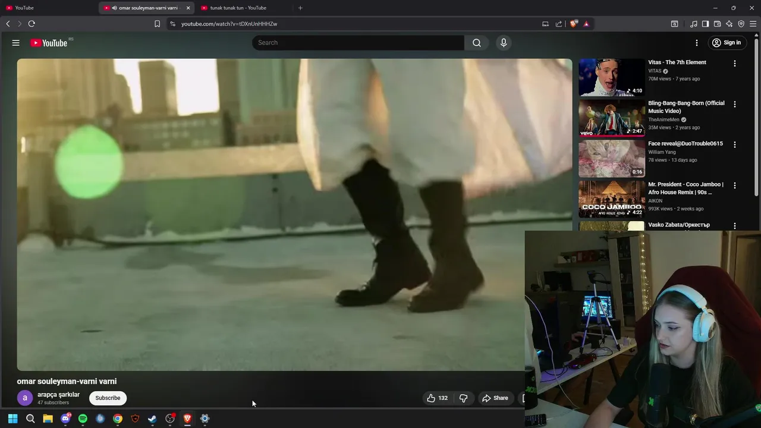Image resolution: width=761 pixels, height=428 pixels.
Task: Go to YouTube home via logo
Action: coord(49,43)
